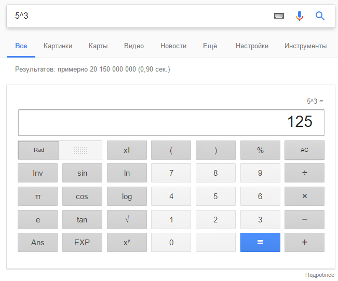The height and width of the screenshot is (281, 338).
Task: Expand the Ещё menu
Action: pos(210,46)
